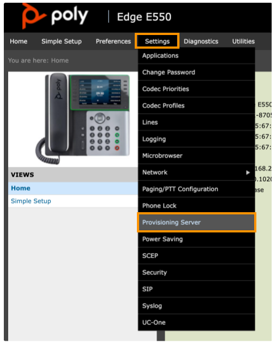Select Microbrowser menu entry
This screenshot has width=276, height=344.
point(196,156)
